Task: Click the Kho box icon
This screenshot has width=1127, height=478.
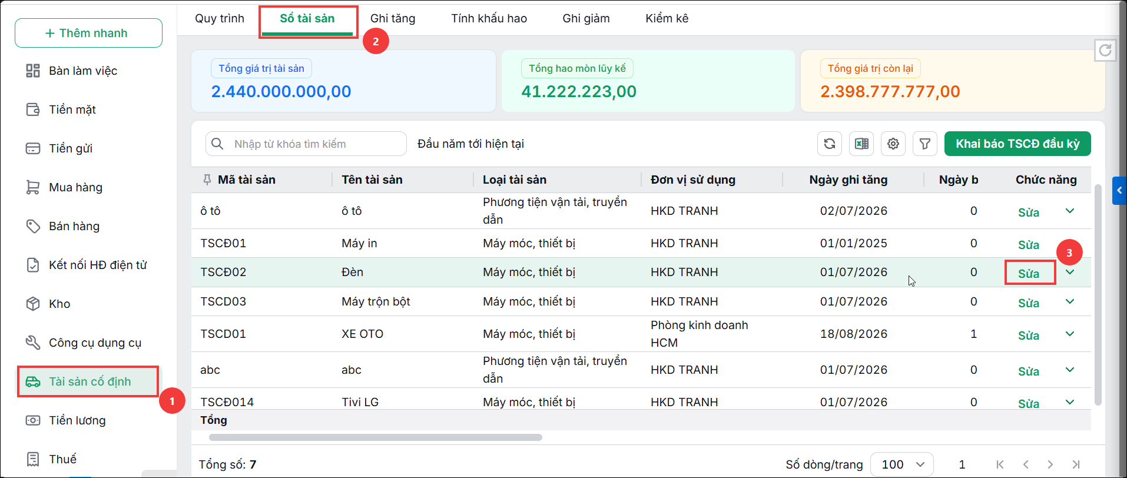Action: tap(33, 304)
